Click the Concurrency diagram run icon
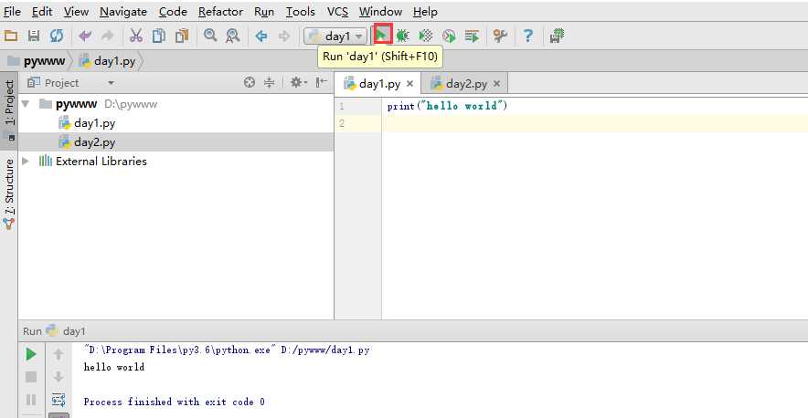Viewport: 808px width, 418px height. tap(472, 36)
